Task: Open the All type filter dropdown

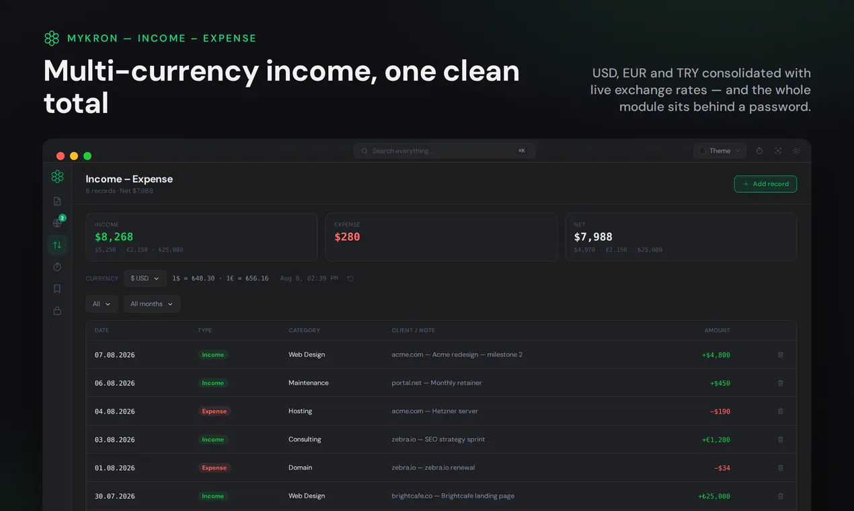Action: [x=102, y=304]
